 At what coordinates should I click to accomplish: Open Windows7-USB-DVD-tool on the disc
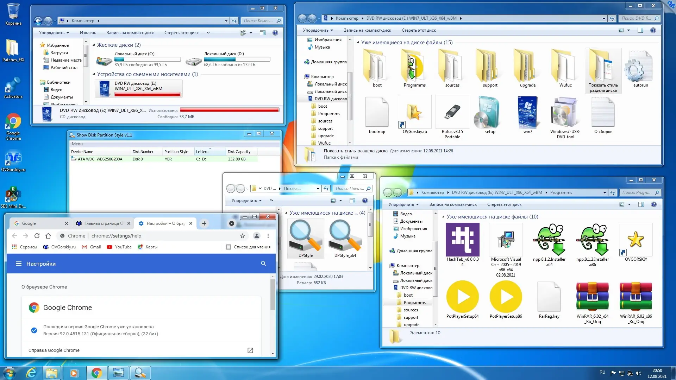pos(565,114)
